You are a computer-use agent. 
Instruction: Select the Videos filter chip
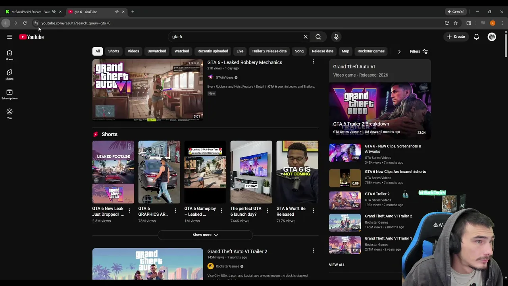[133, 51]
